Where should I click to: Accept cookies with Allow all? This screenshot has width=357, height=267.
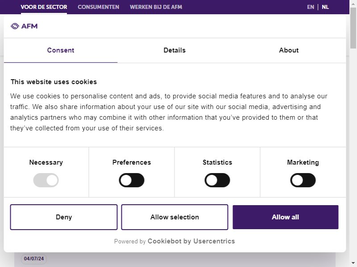[286, 217]
